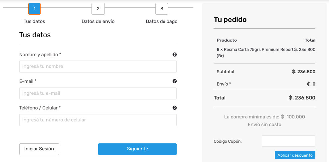Click the help icon beside Nombre y apellido

coord(175,55)
